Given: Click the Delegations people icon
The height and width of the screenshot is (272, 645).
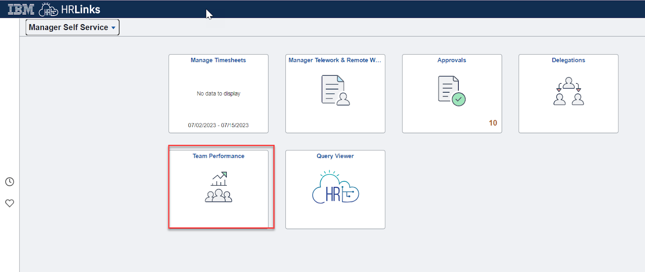Looking at the screenshot, I should tap(568, 91).
